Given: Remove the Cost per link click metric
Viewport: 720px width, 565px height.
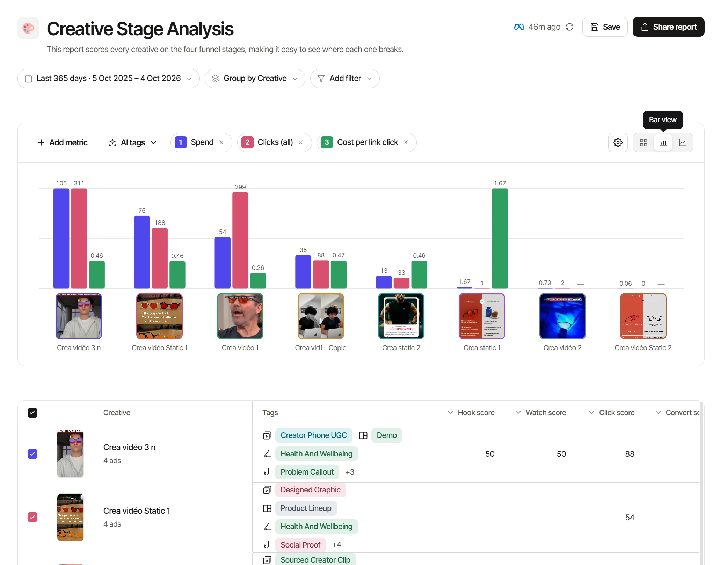Looking at the screenshot, I should coord(406,142).
